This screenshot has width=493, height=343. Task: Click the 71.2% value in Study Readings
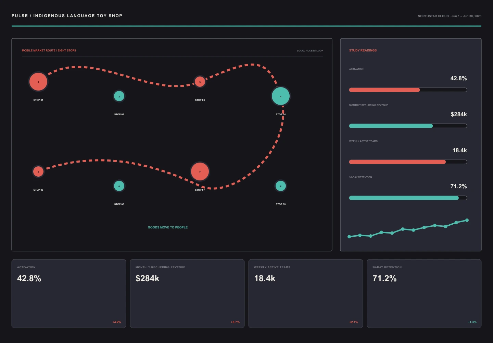pyautogui.click(x=458, y=186)
